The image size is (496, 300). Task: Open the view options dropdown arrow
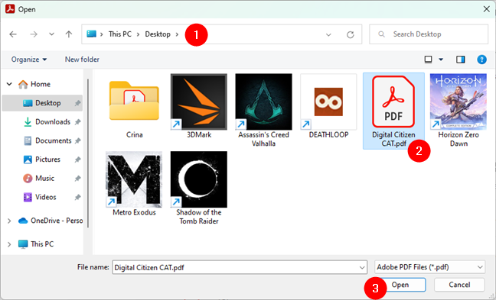(x=441, y=60)
